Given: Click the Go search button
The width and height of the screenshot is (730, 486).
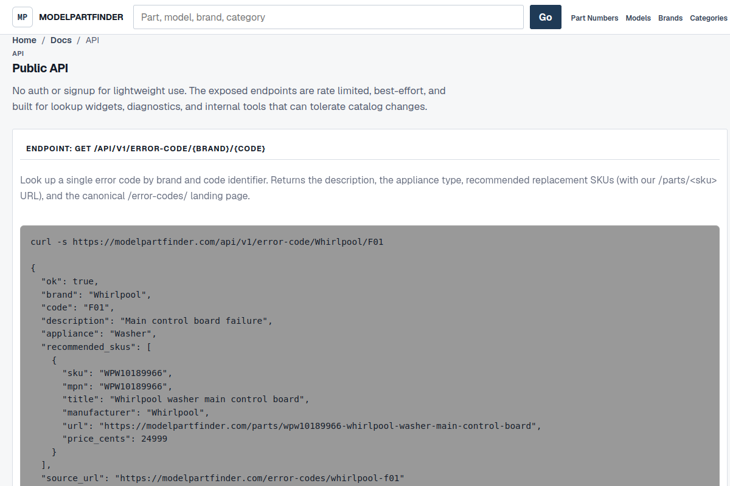Looking at the screenshot, I should point(546,17).
